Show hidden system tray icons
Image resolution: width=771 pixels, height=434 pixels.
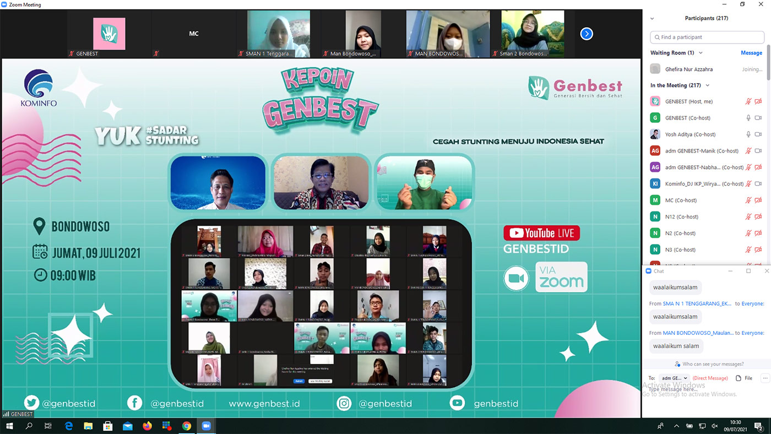[676, 426]
